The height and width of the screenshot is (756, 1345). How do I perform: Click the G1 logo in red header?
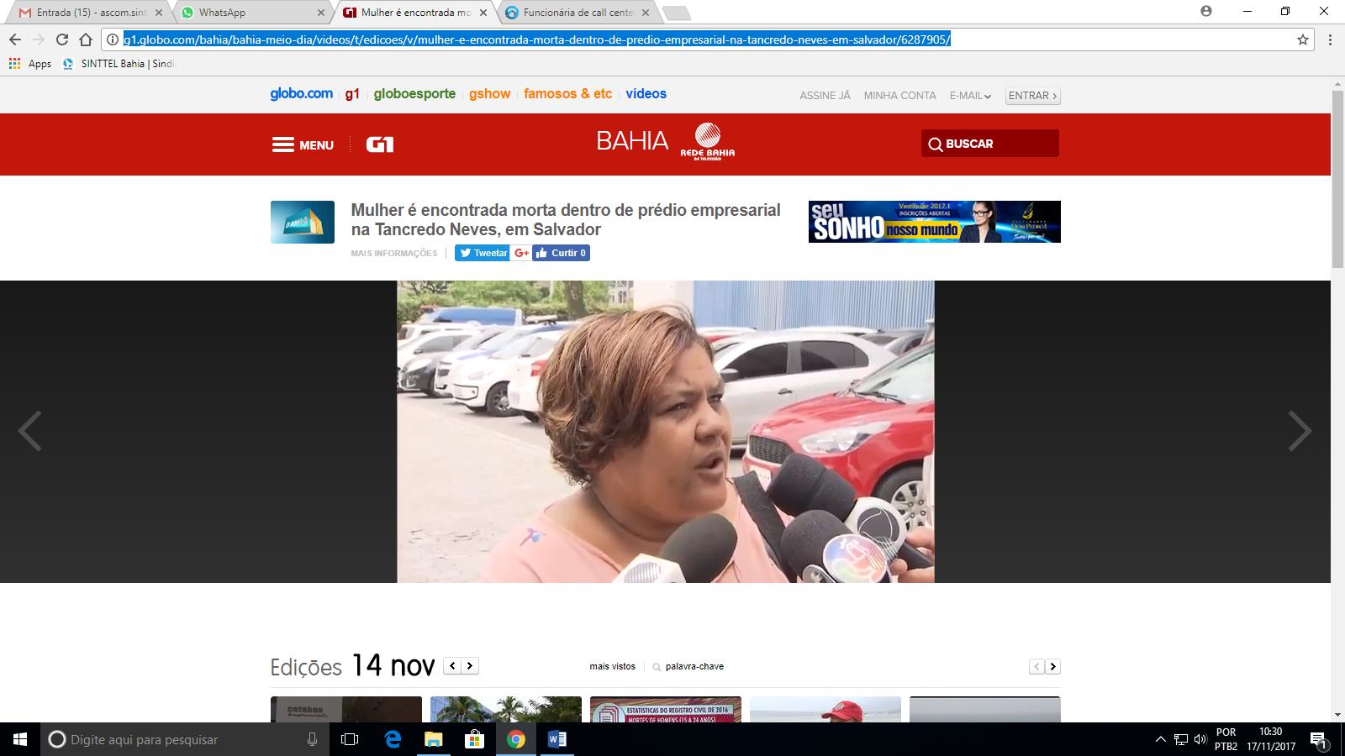click(x=380, y=144)
